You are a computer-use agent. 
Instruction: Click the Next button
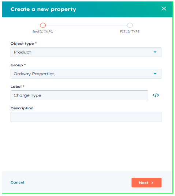click(146, 182)
